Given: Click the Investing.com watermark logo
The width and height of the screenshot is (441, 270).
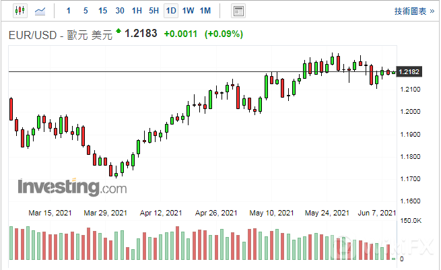Looking at the screenshot, I should coord(72,186).
